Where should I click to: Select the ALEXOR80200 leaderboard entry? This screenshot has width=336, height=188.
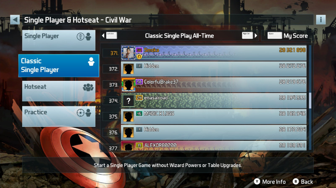pos(214,146)
